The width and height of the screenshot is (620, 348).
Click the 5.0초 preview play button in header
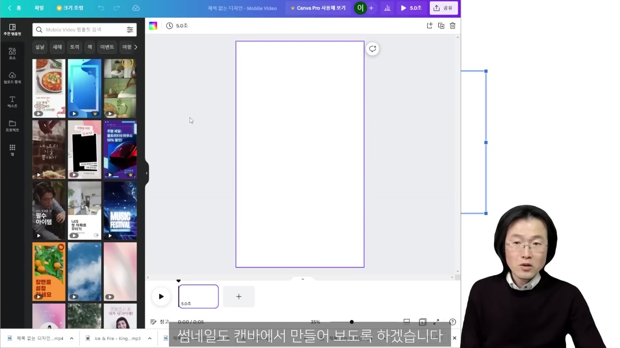pyautogui.click(x=411, y=8)
